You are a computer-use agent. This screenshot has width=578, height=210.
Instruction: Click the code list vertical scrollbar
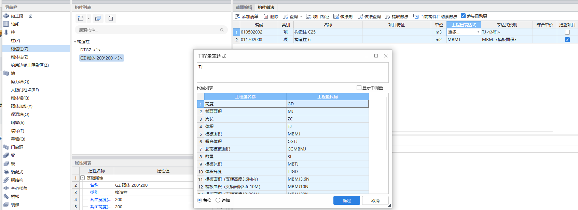point(386,124)
